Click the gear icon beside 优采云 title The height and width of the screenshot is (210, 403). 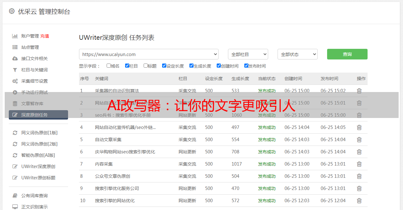[x=12, y=11]
